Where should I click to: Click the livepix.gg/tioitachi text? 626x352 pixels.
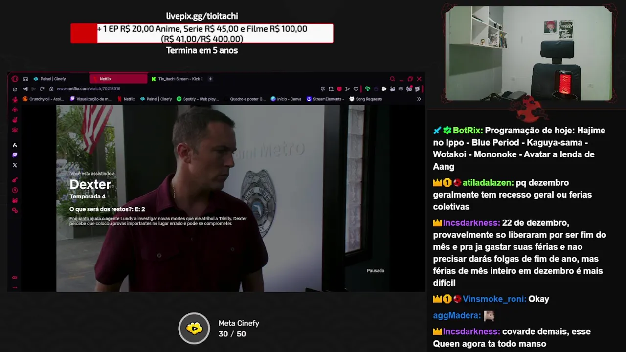[202, 16]
